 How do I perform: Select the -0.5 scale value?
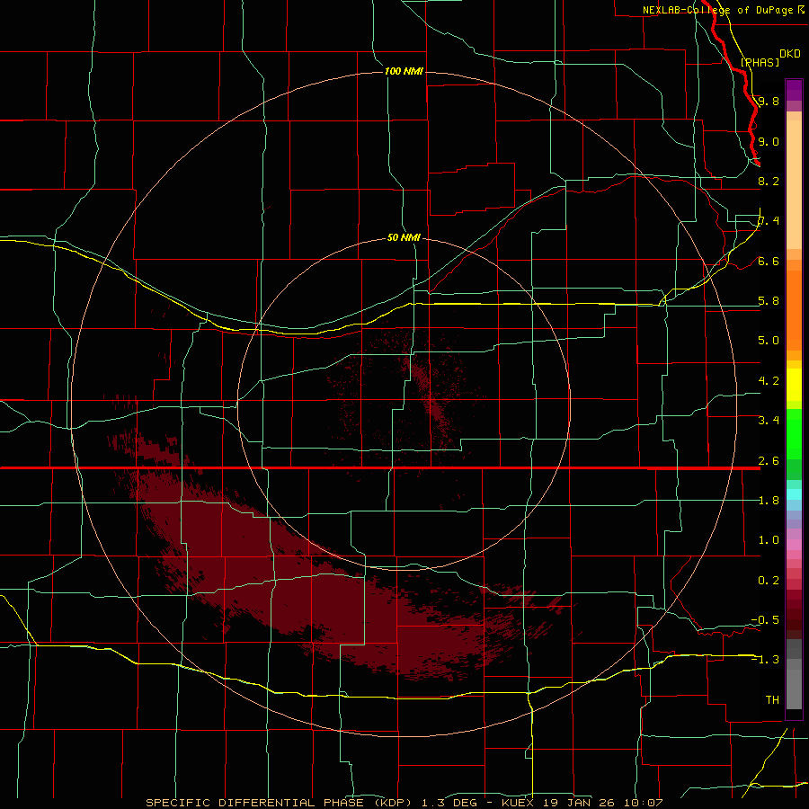(x=765, y=619)
